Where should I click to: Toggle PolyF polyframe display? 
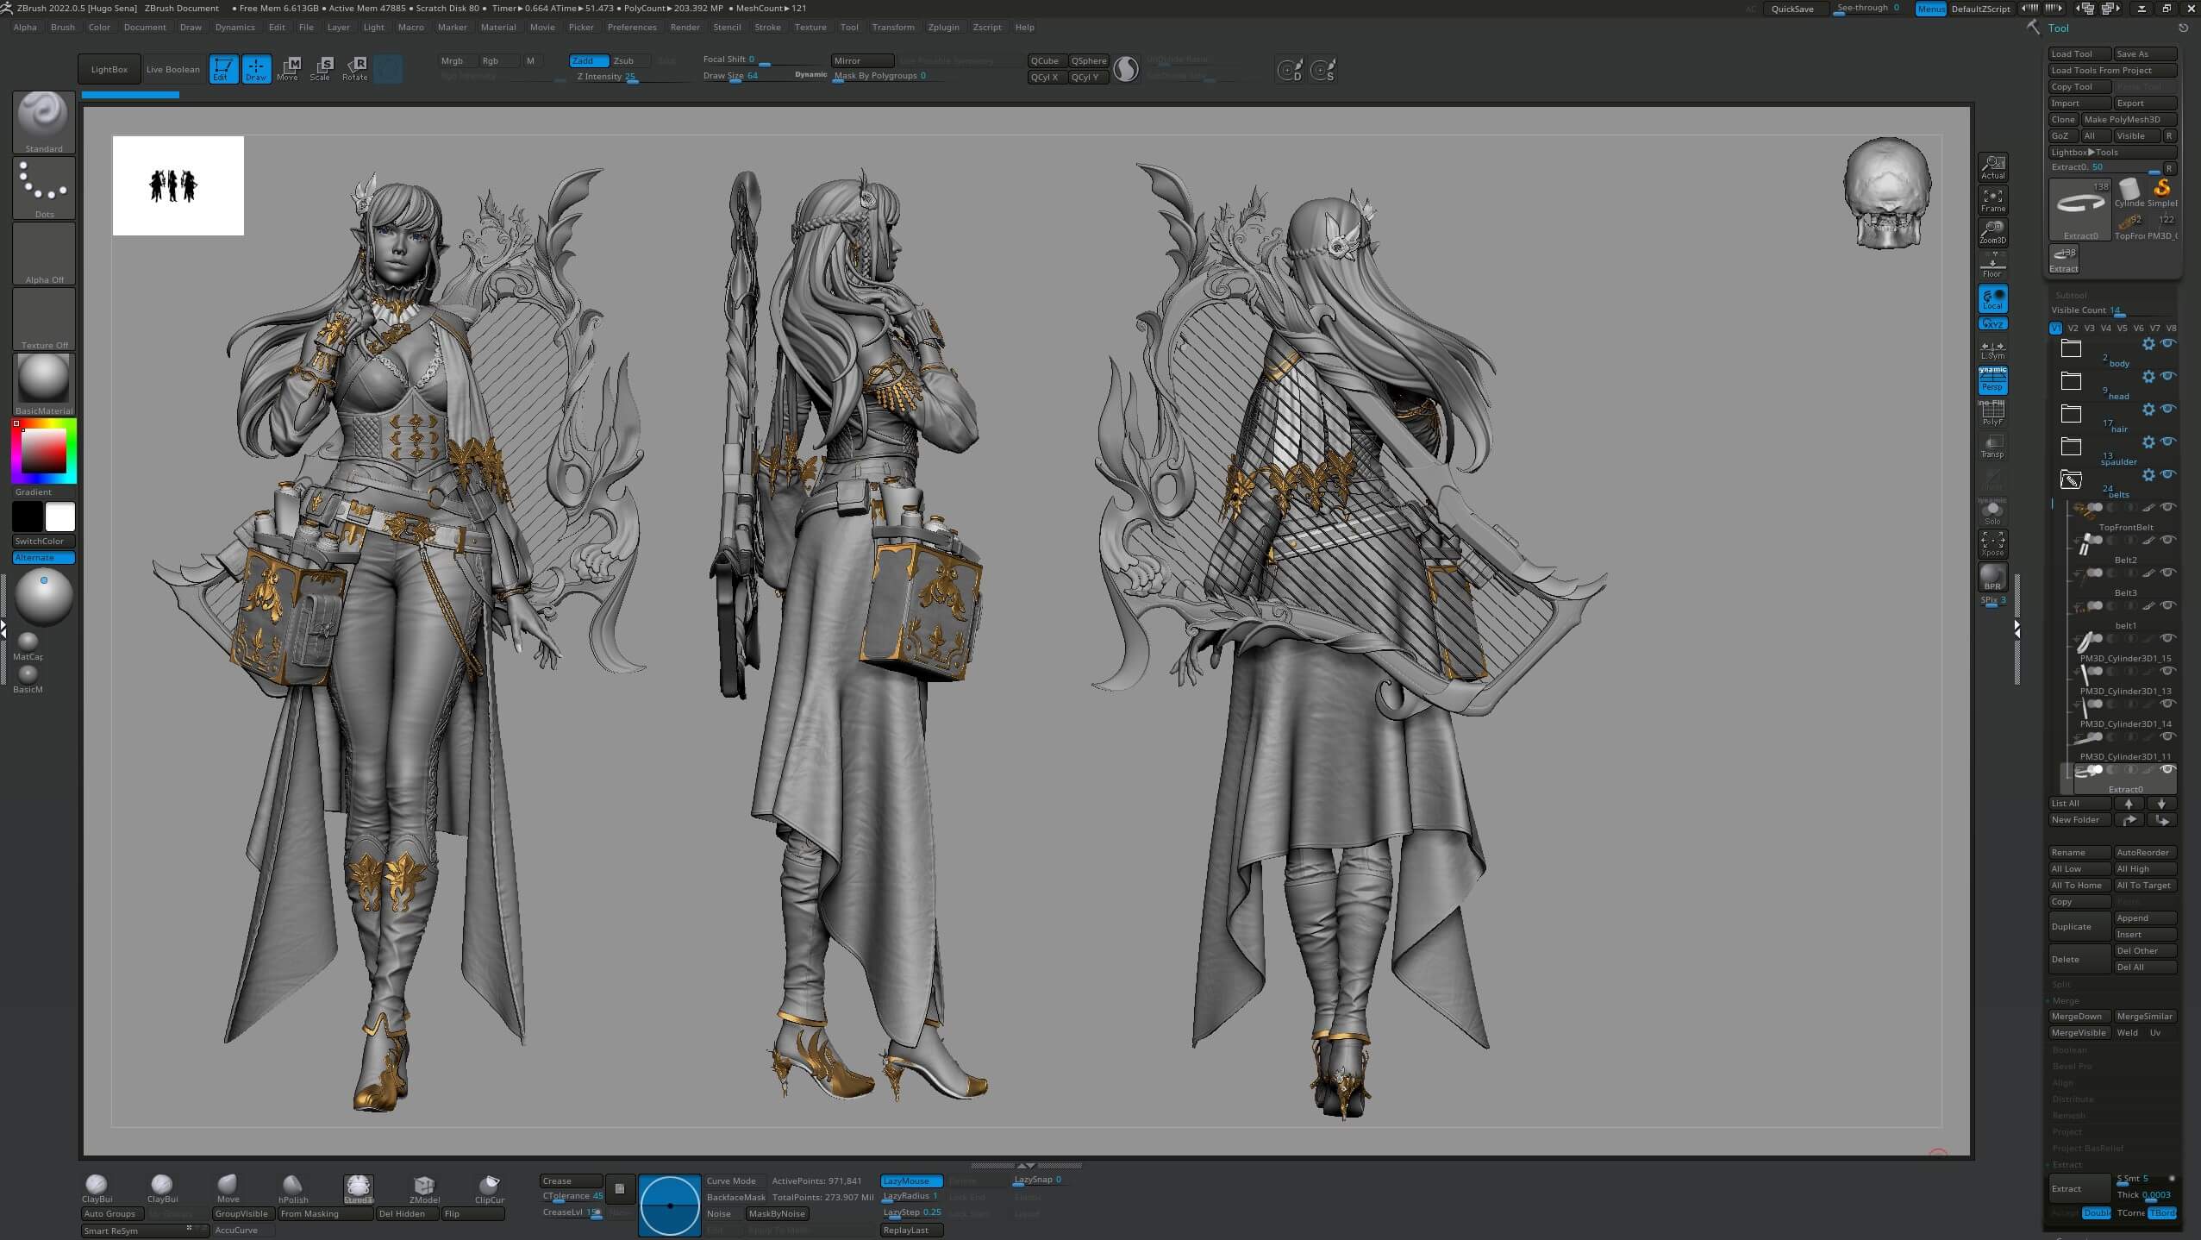(1992, 414)
